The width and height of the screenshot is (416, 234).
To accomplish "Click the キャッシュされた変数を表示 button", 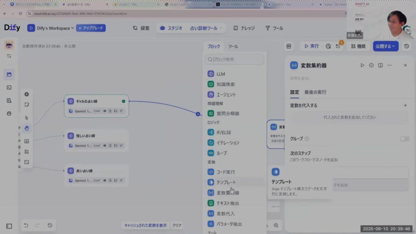I will (x=145, y=225).
